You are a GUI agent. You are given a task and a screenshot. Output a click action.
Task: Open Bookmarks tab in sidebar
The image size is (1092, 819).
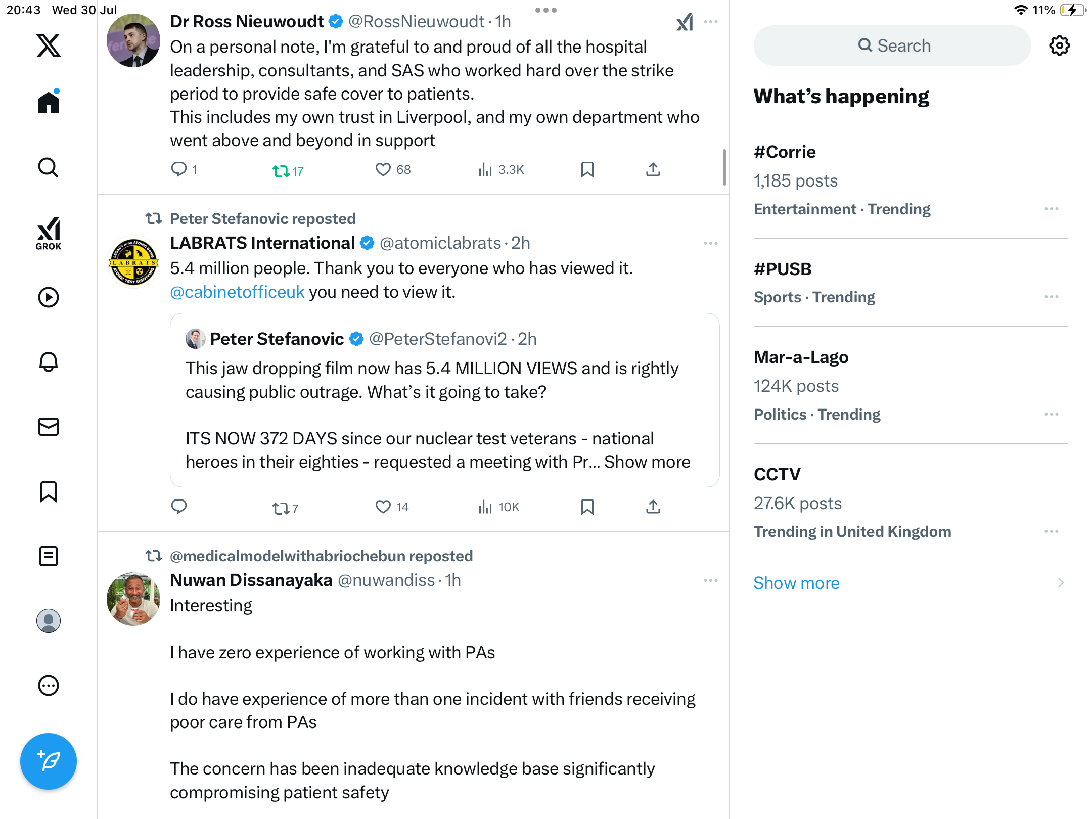click(x=49, y=491)
